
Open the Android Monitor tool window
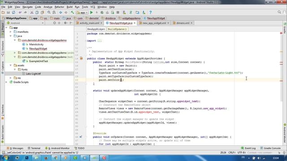57,148
